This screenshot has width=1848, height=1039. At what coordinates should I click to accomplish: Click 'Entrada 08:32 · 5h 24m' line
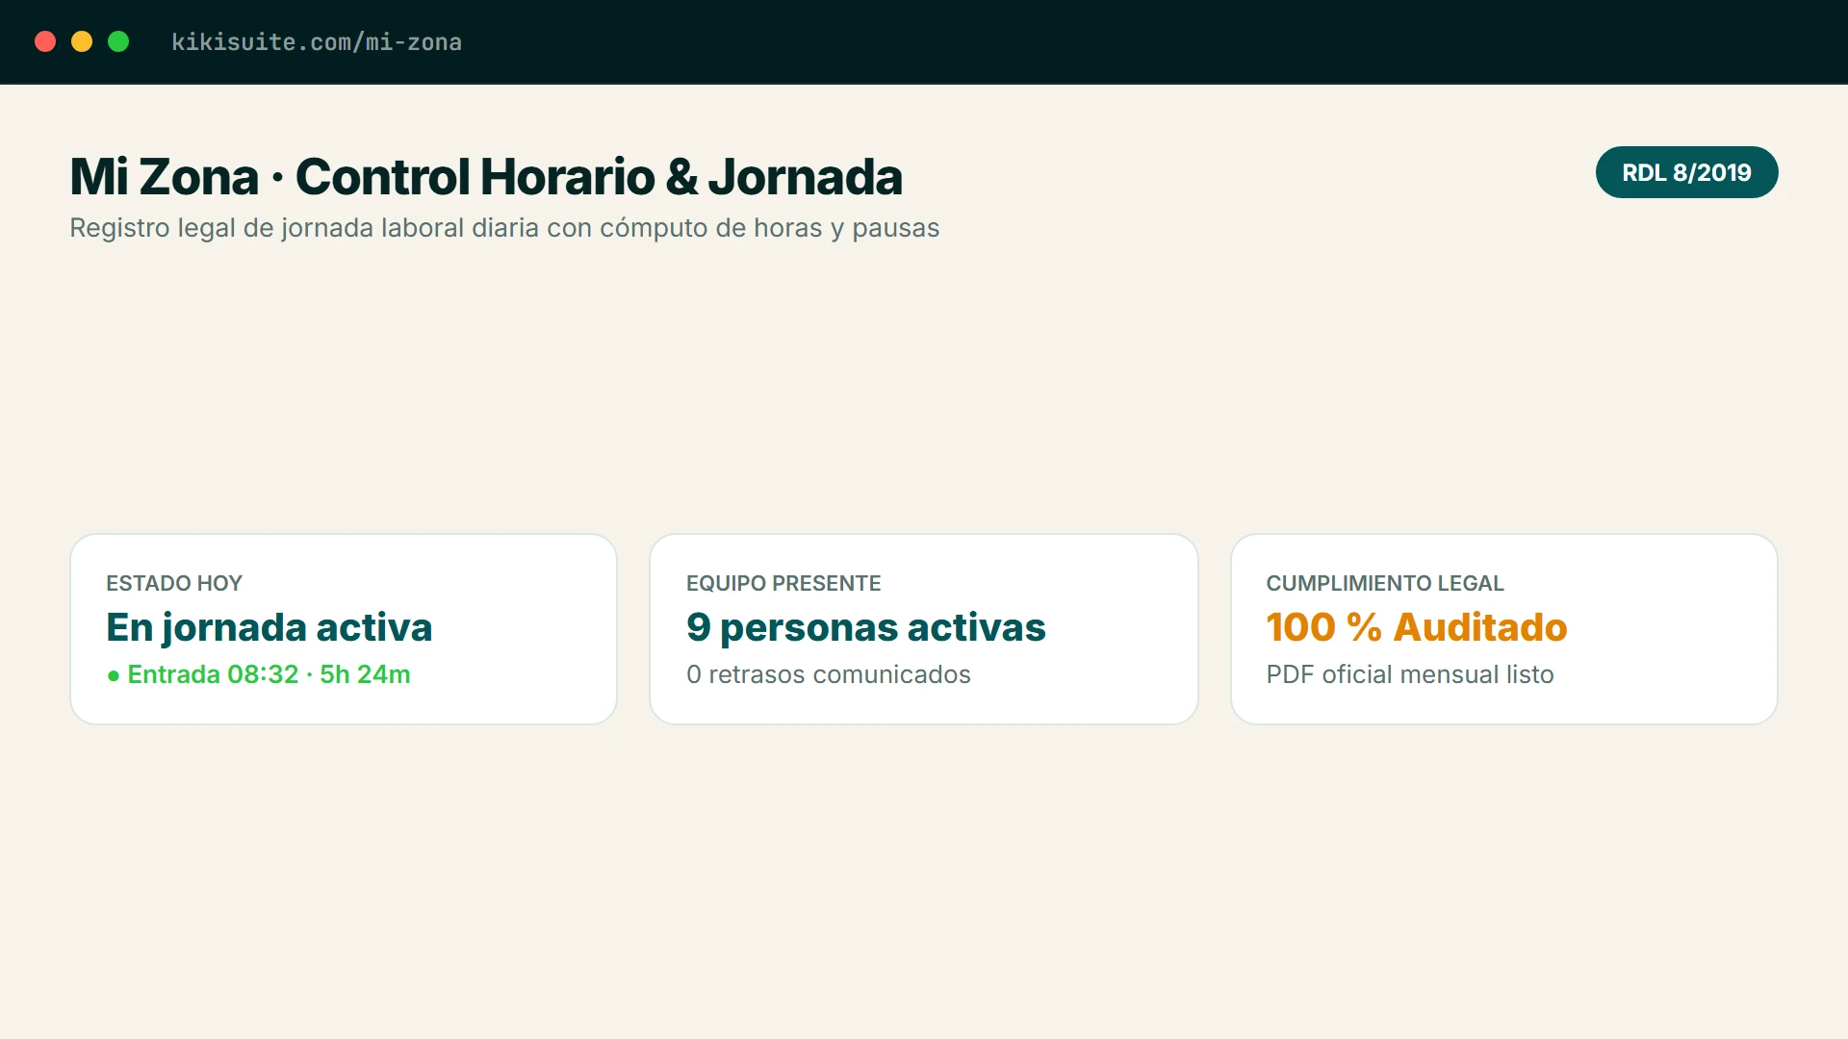click(x=269, y=674)
